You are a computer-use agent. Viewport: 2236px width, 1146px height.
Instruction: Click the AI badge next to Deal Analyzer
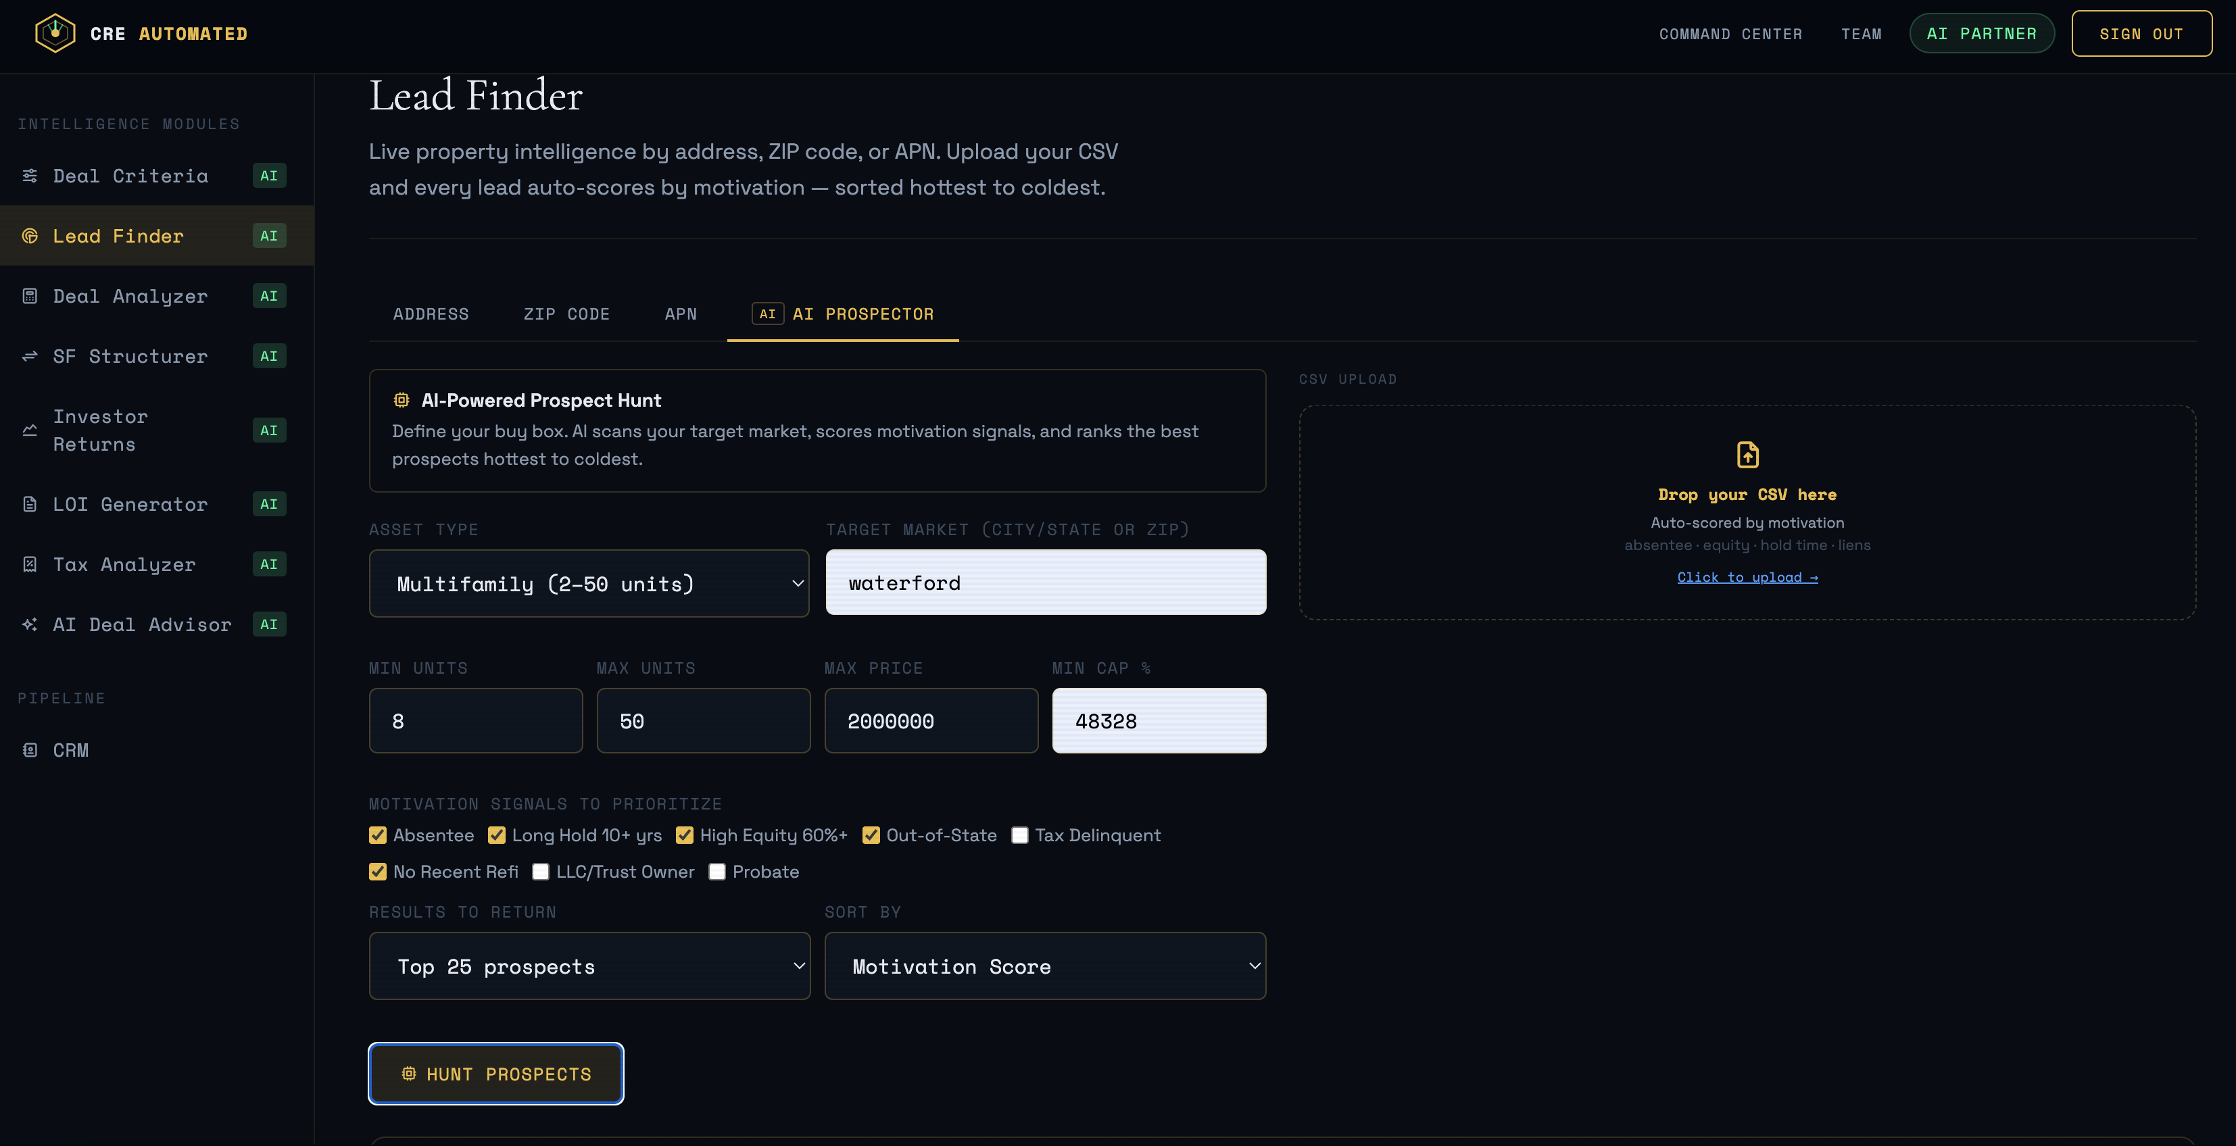pyautogui.click(x=269, y=296)
